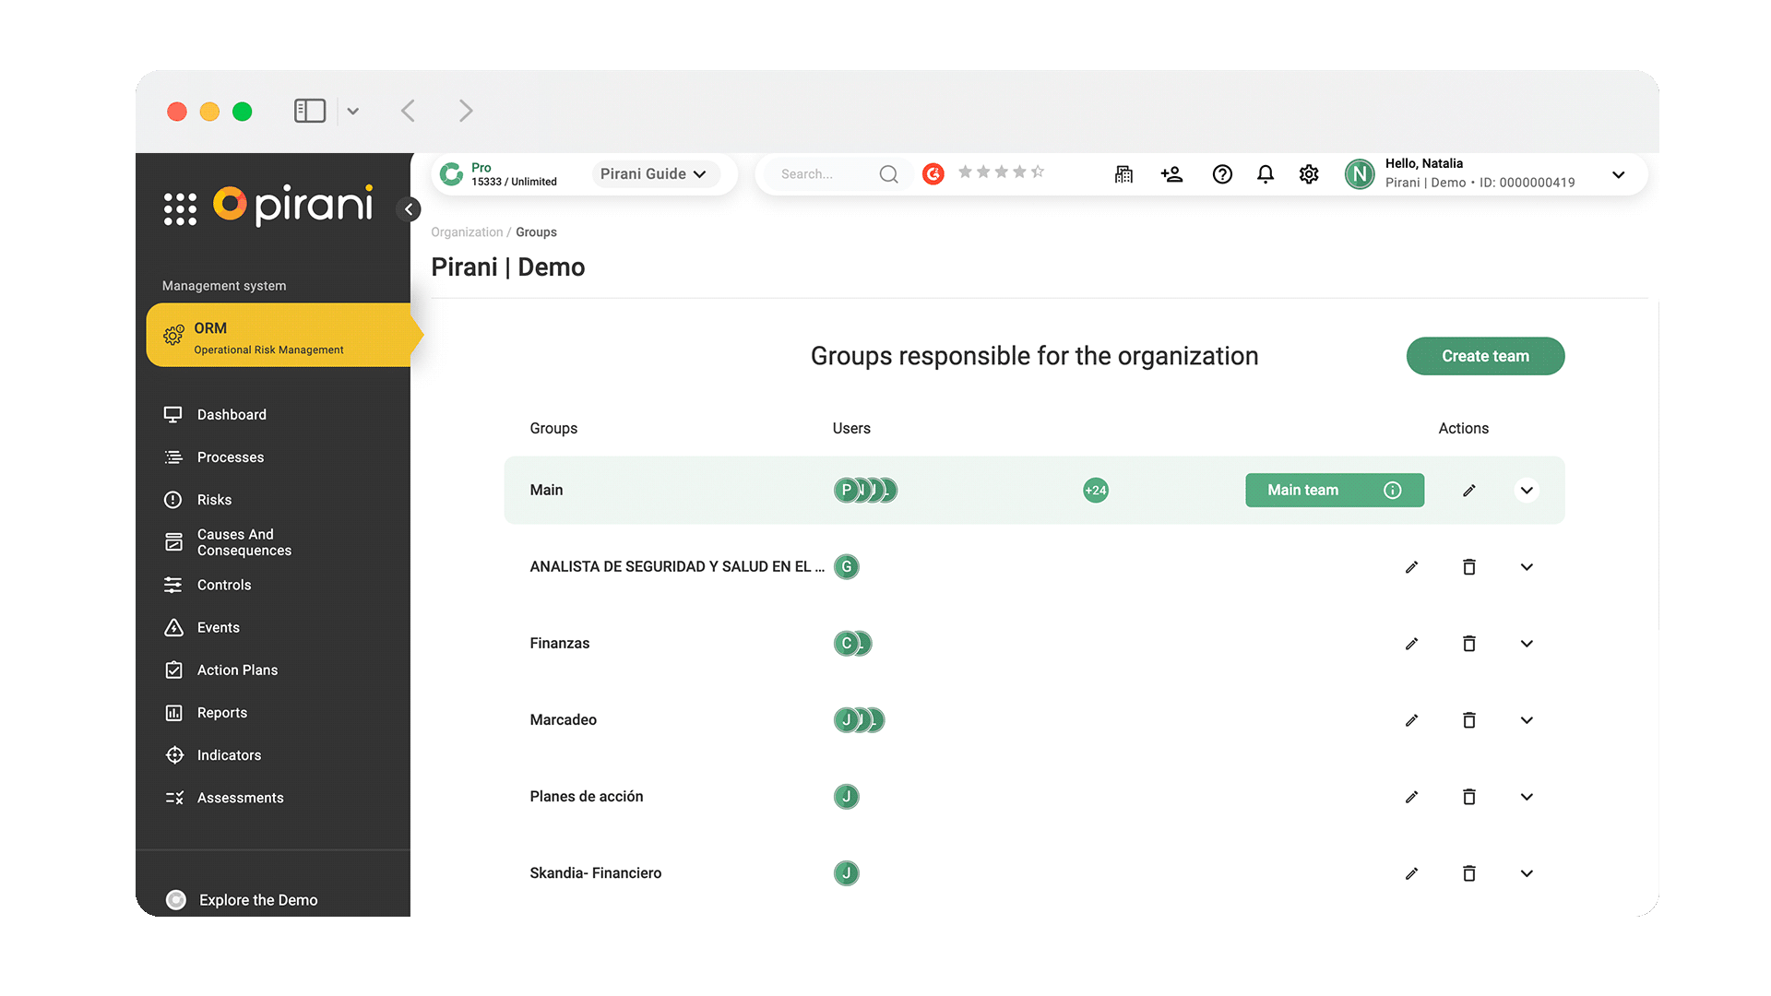Expand the Main group row
This screenshot has height=996, width=1771.
1527,491
